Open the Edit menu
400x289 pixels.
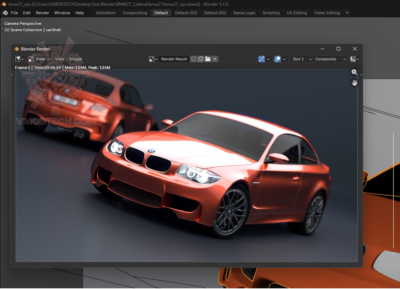click(x=27, y=13)
